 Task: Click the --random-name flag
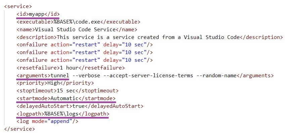[x=216, y=76]
